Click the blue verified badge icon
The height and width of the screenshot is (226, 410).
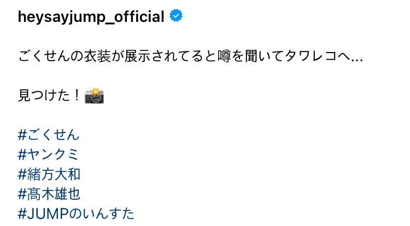click(176, 15)
